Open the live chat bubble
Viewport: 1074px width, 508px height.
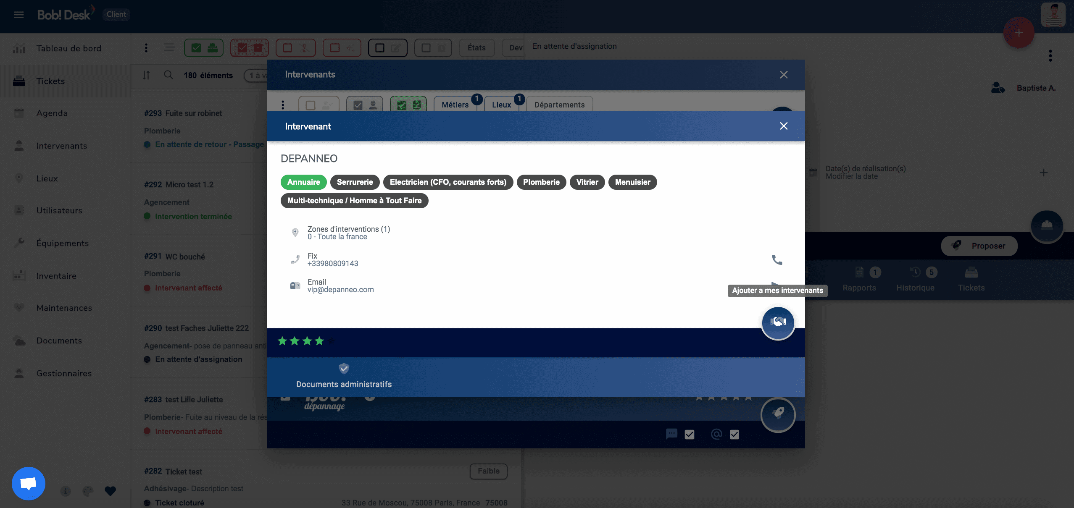coord(29,484)
